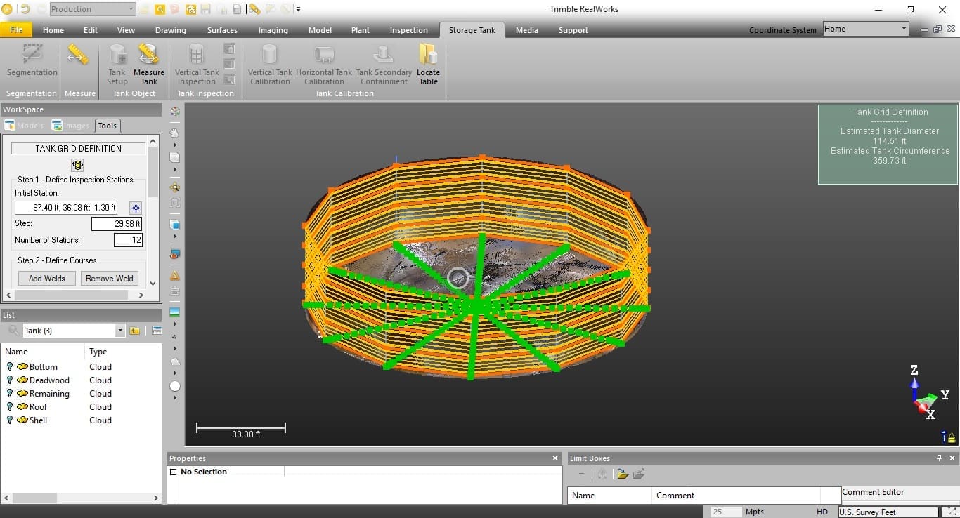Toggle visibility bulb of Bottom cloud

[10, 366]
